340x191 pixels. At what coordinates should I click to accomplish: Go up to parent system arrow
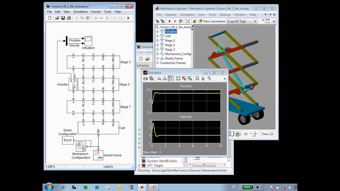(x=107, y=18)
